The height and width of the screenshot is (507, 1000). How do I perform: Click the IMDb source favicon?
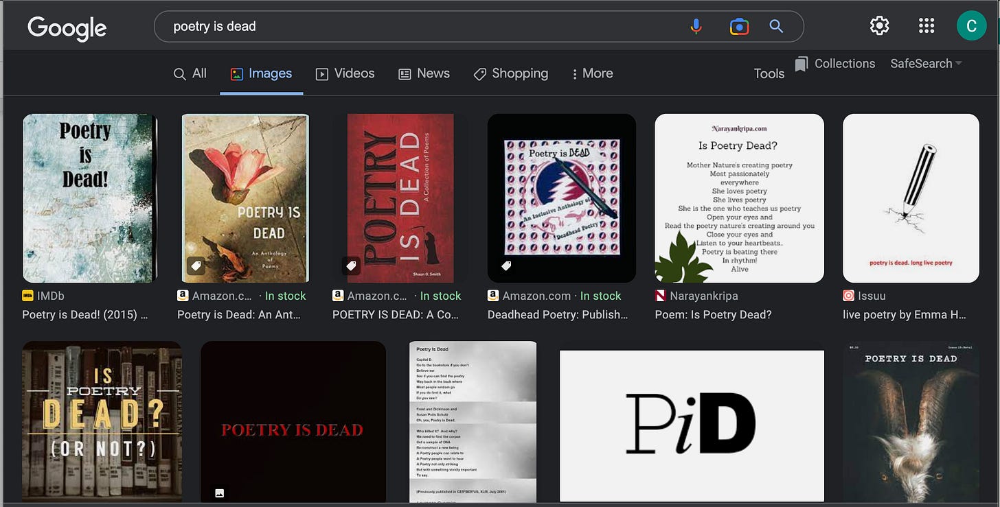pyautogui.click(x=28, y=296)
